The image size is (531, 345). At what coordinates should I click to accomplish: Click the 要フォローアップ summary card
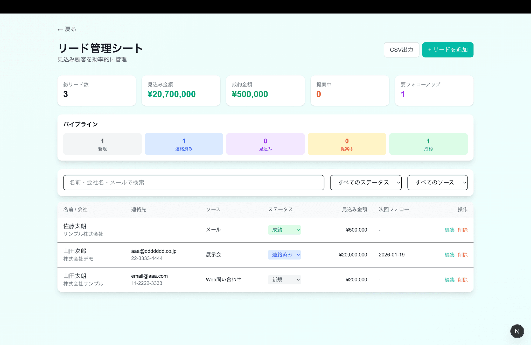tap(434, 90)
